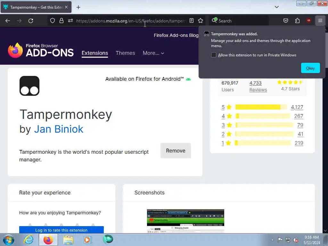Screen dimensions: 328x246
Task: Click the 5-star rating bar
Action: click(261, 107)
